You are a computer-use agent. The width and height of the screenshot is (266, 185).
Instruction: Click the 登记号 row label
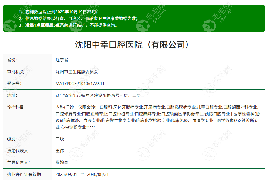click(14, 84)
